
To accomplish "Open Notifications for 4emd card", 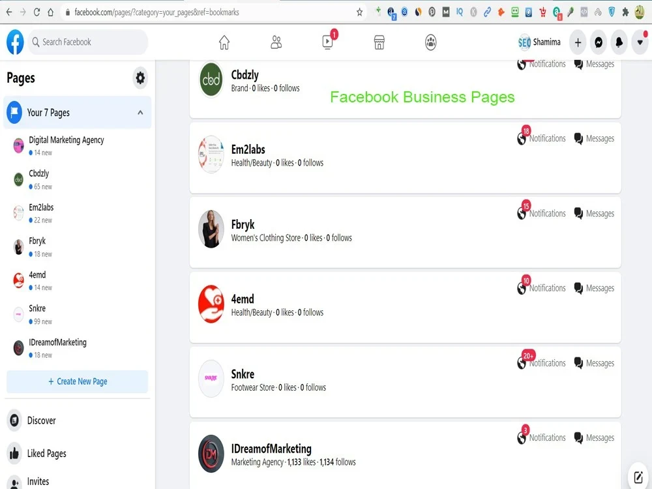I will [x=541, y=288].
